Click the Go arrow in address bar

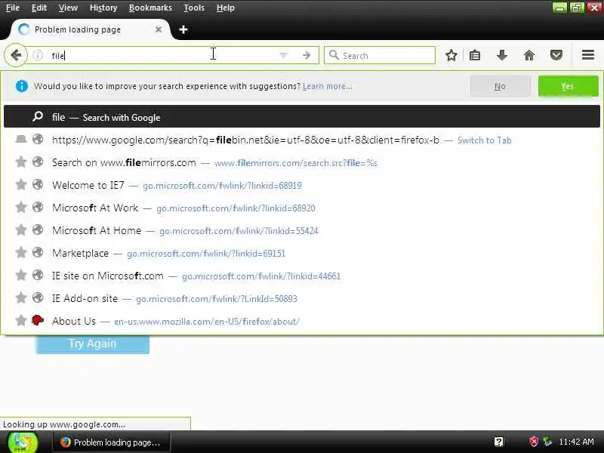coord(307,55)
